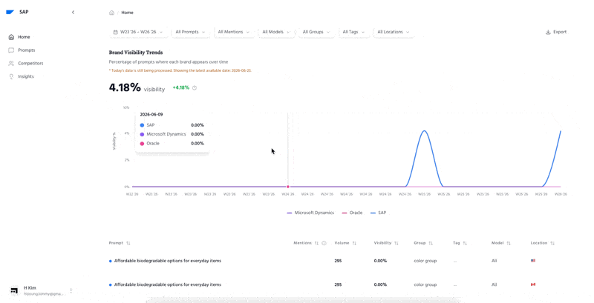This screenshot has width=594, height=303.
Task: Open the All Mentions filter dropdown
Action: pos(234,32)
